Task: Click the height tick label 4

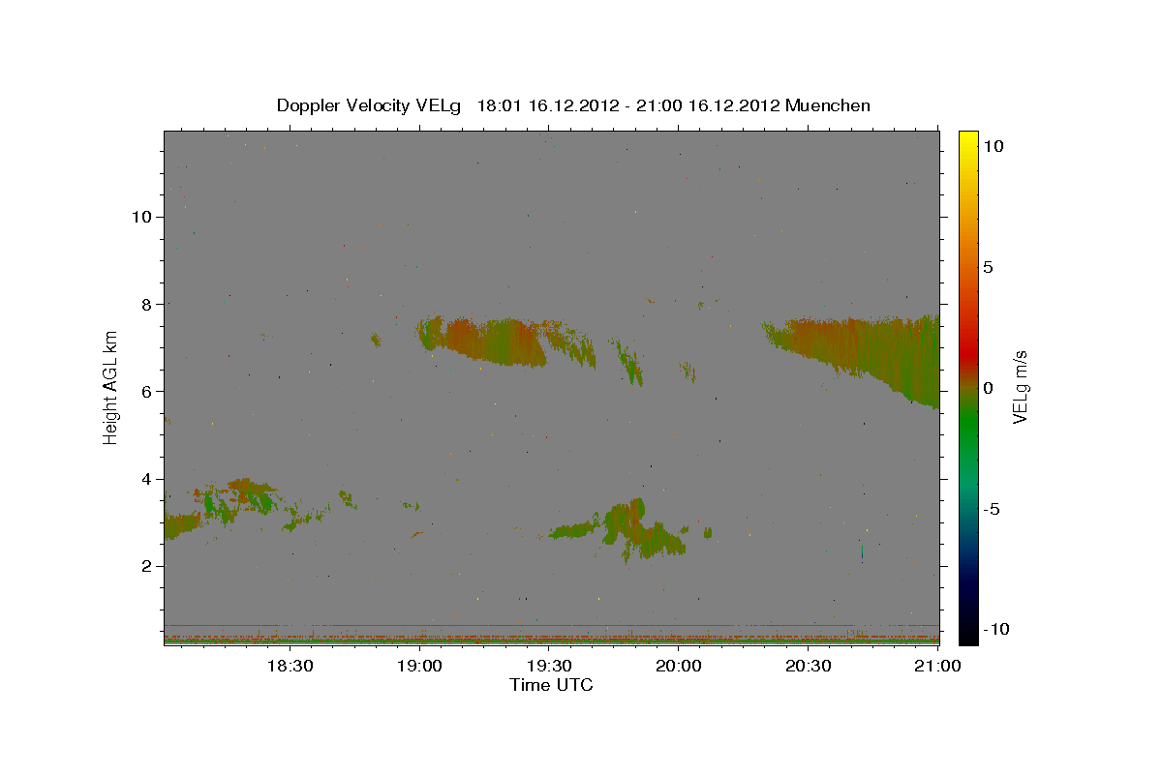Action: [147, 479]
